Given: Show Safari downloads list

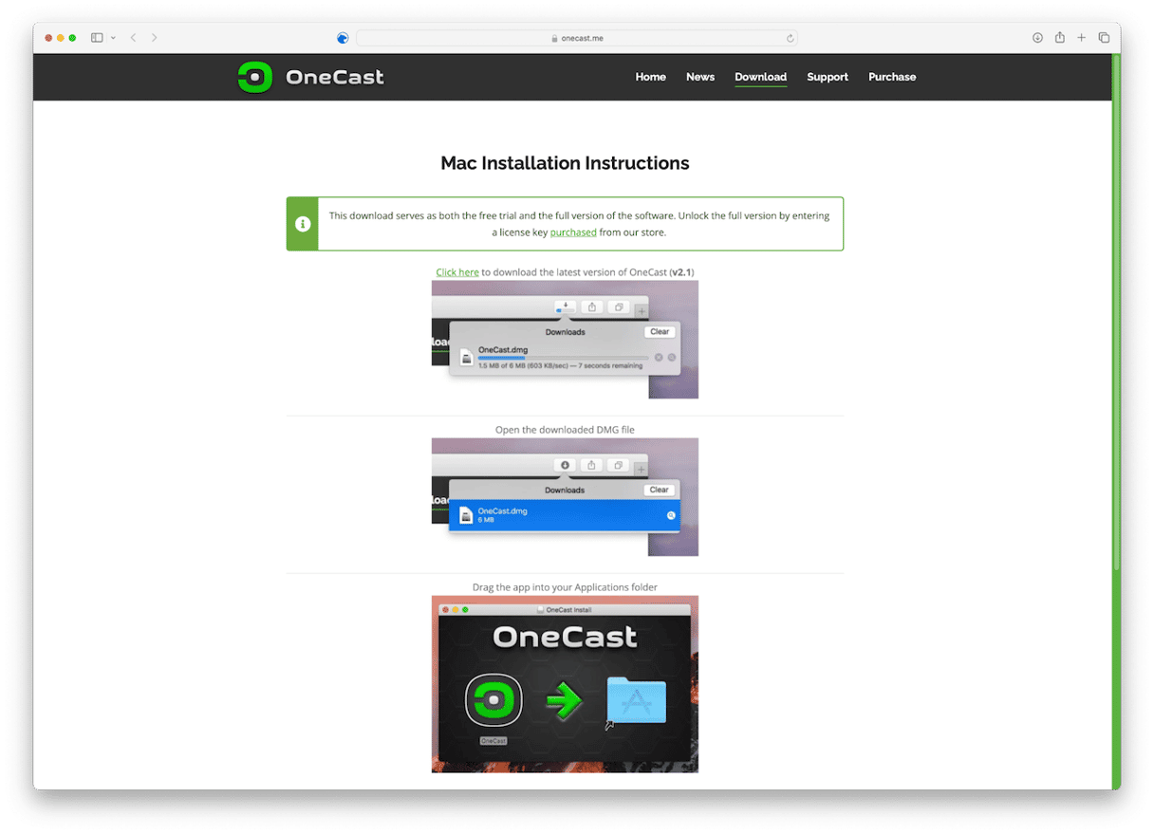Looking at the screenshot, I should click(1037, 38).
